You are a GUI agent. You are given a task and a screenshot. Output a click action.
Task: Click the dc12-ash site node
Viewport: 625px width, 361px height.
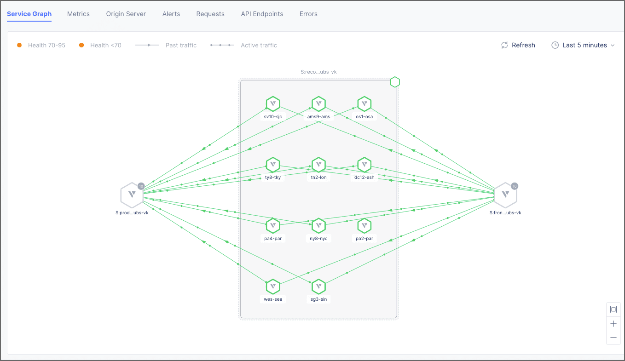(x=364, y=165)
